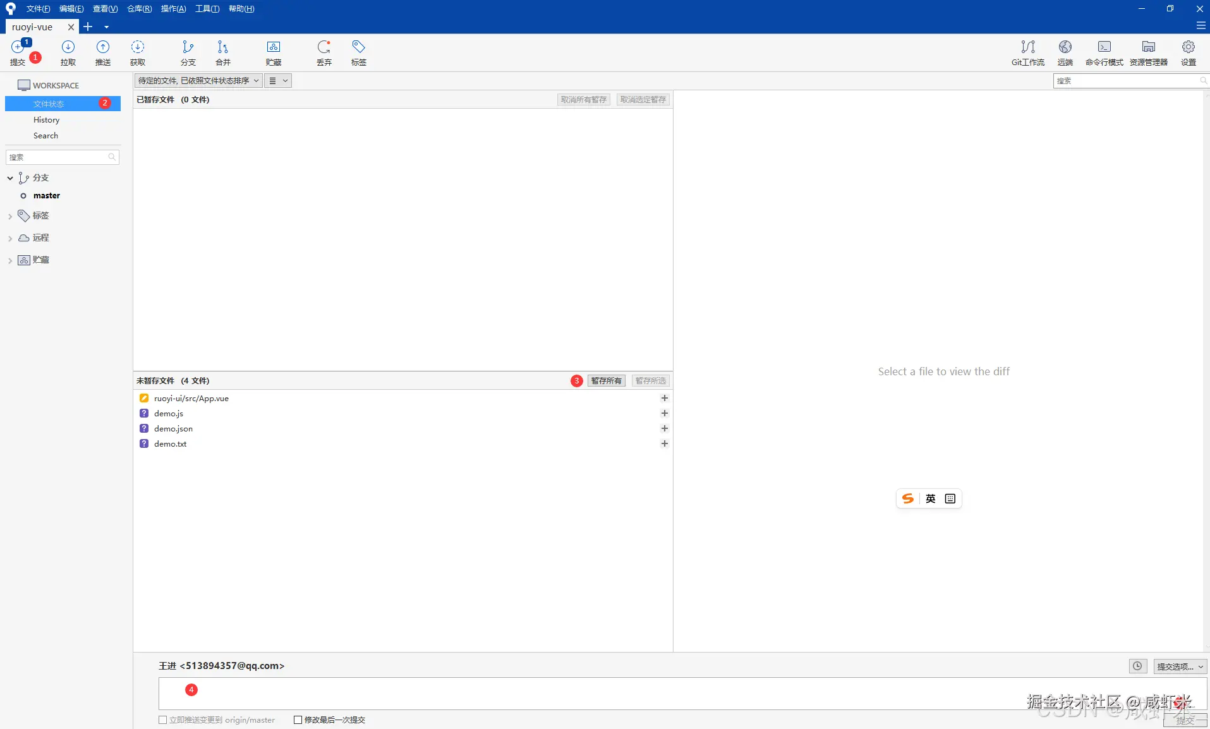The image size is (1210, 729).
Task: Fetch from remote using 获取 icon
Action: point(138,52)
